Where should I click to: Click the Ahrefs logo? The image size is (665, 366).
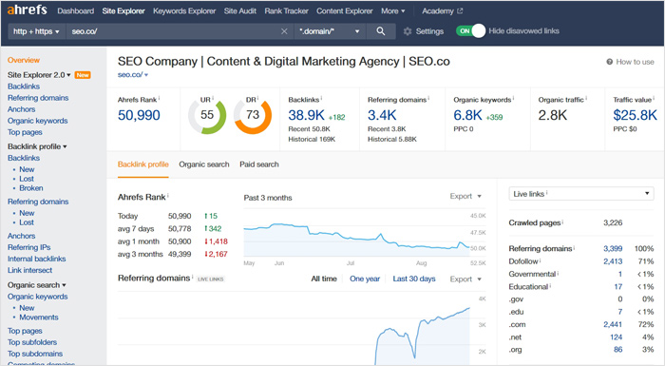tap(27, 10)
